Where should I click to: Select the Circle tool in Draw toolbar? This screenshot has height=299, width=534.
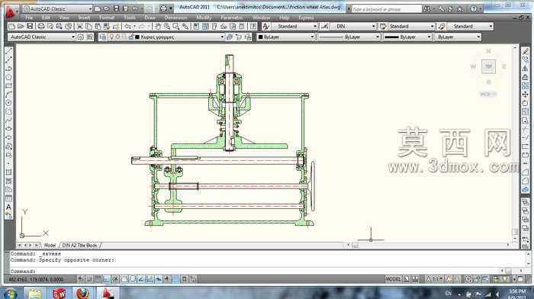9,103
